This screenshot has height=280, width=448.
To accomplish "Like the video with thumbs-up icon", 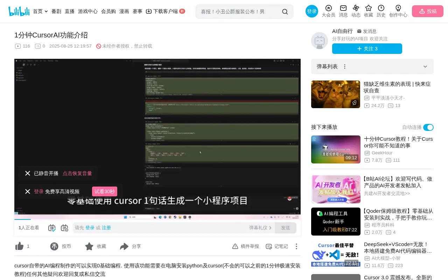I will 20,246.
